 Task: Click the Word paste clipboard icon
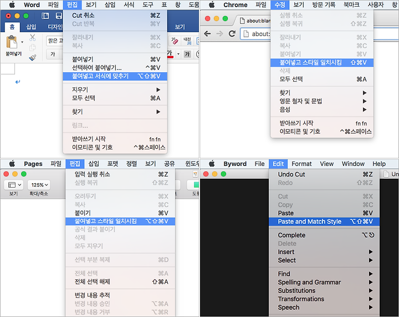pos(12,42)
